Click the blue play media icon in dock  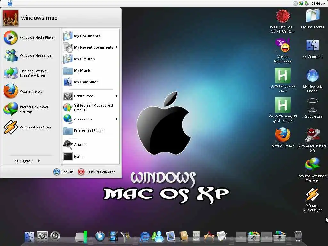(100, 236)
